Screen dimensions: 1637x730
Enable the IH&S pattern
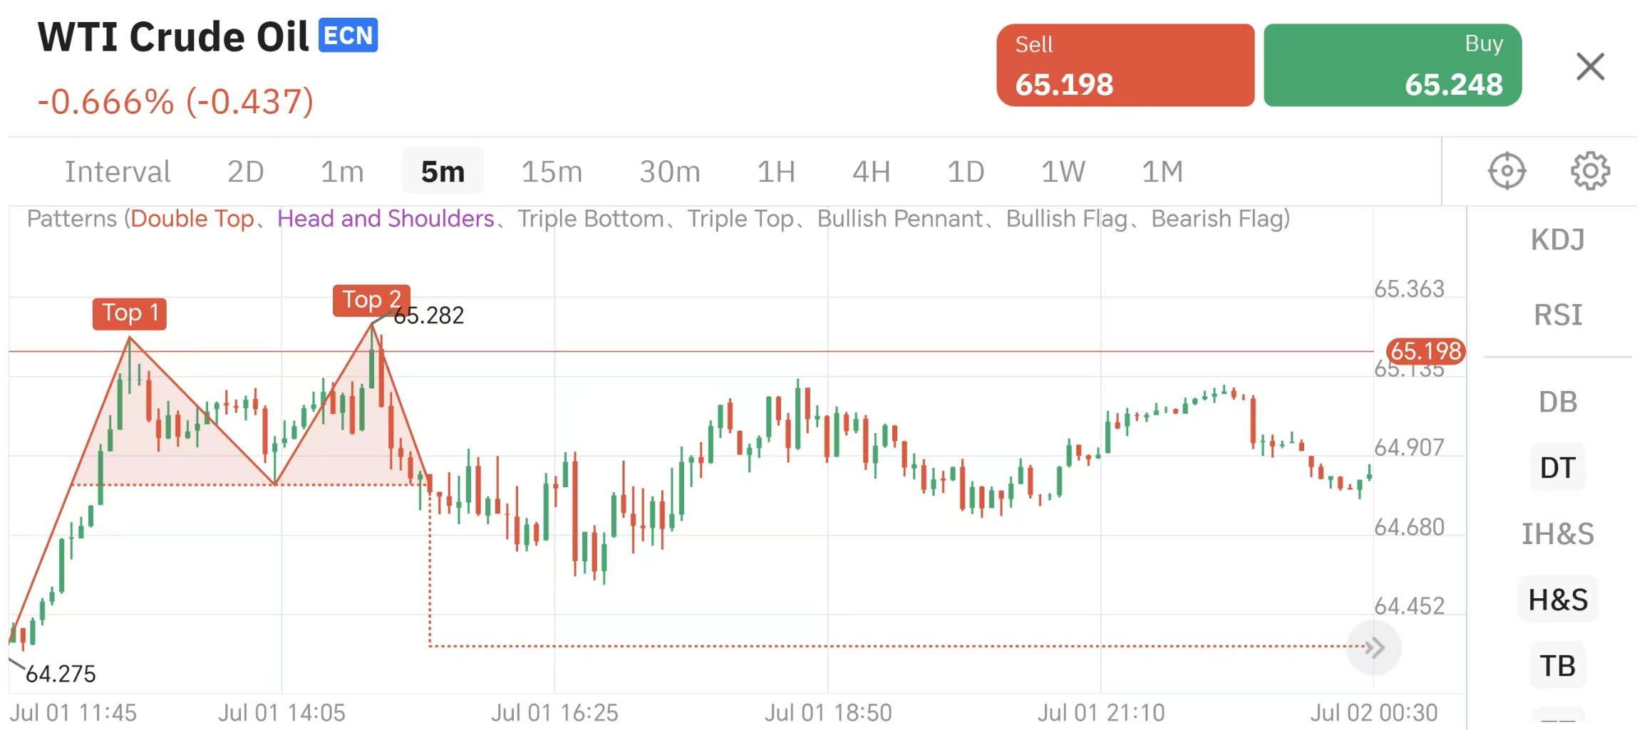1557,534
